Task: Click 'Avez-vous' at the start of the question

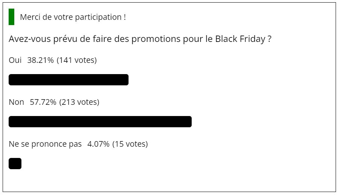Action: (30, 39)
